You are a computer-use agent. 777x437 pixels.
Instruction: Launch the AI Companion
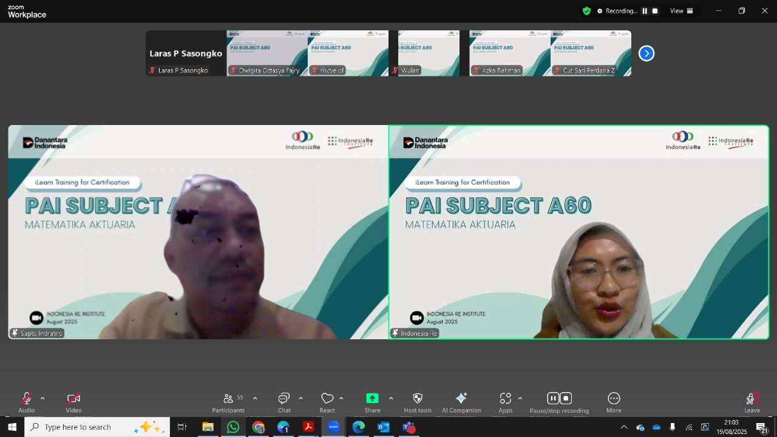tap(461, 402)
